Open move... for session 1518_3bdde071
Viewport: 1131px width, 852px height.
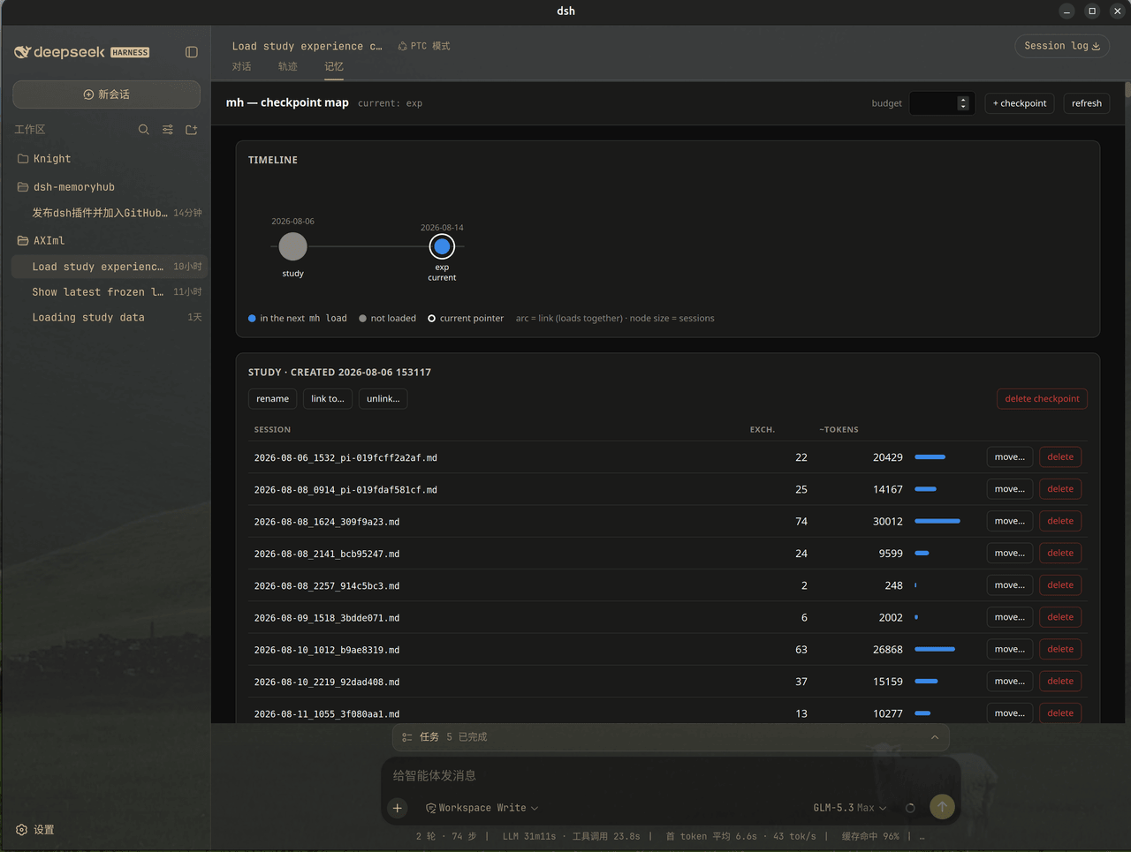click(x=1010, y=617)
